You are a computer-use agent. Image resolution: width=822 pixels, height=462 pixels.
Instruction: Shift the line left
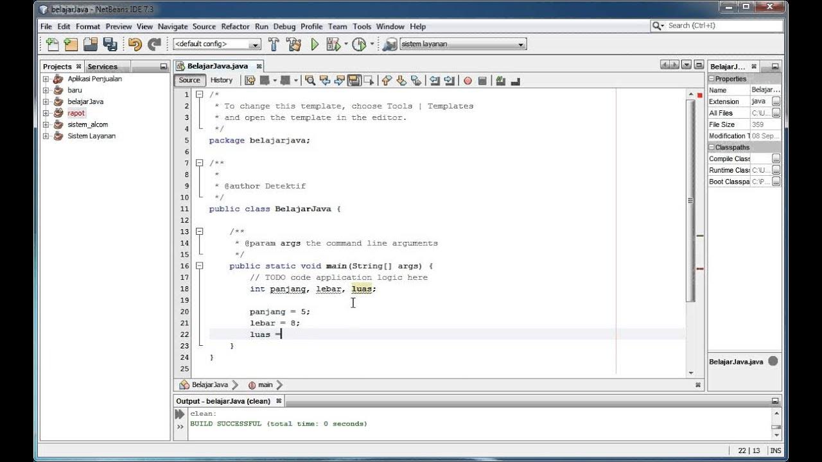(435, 80)
